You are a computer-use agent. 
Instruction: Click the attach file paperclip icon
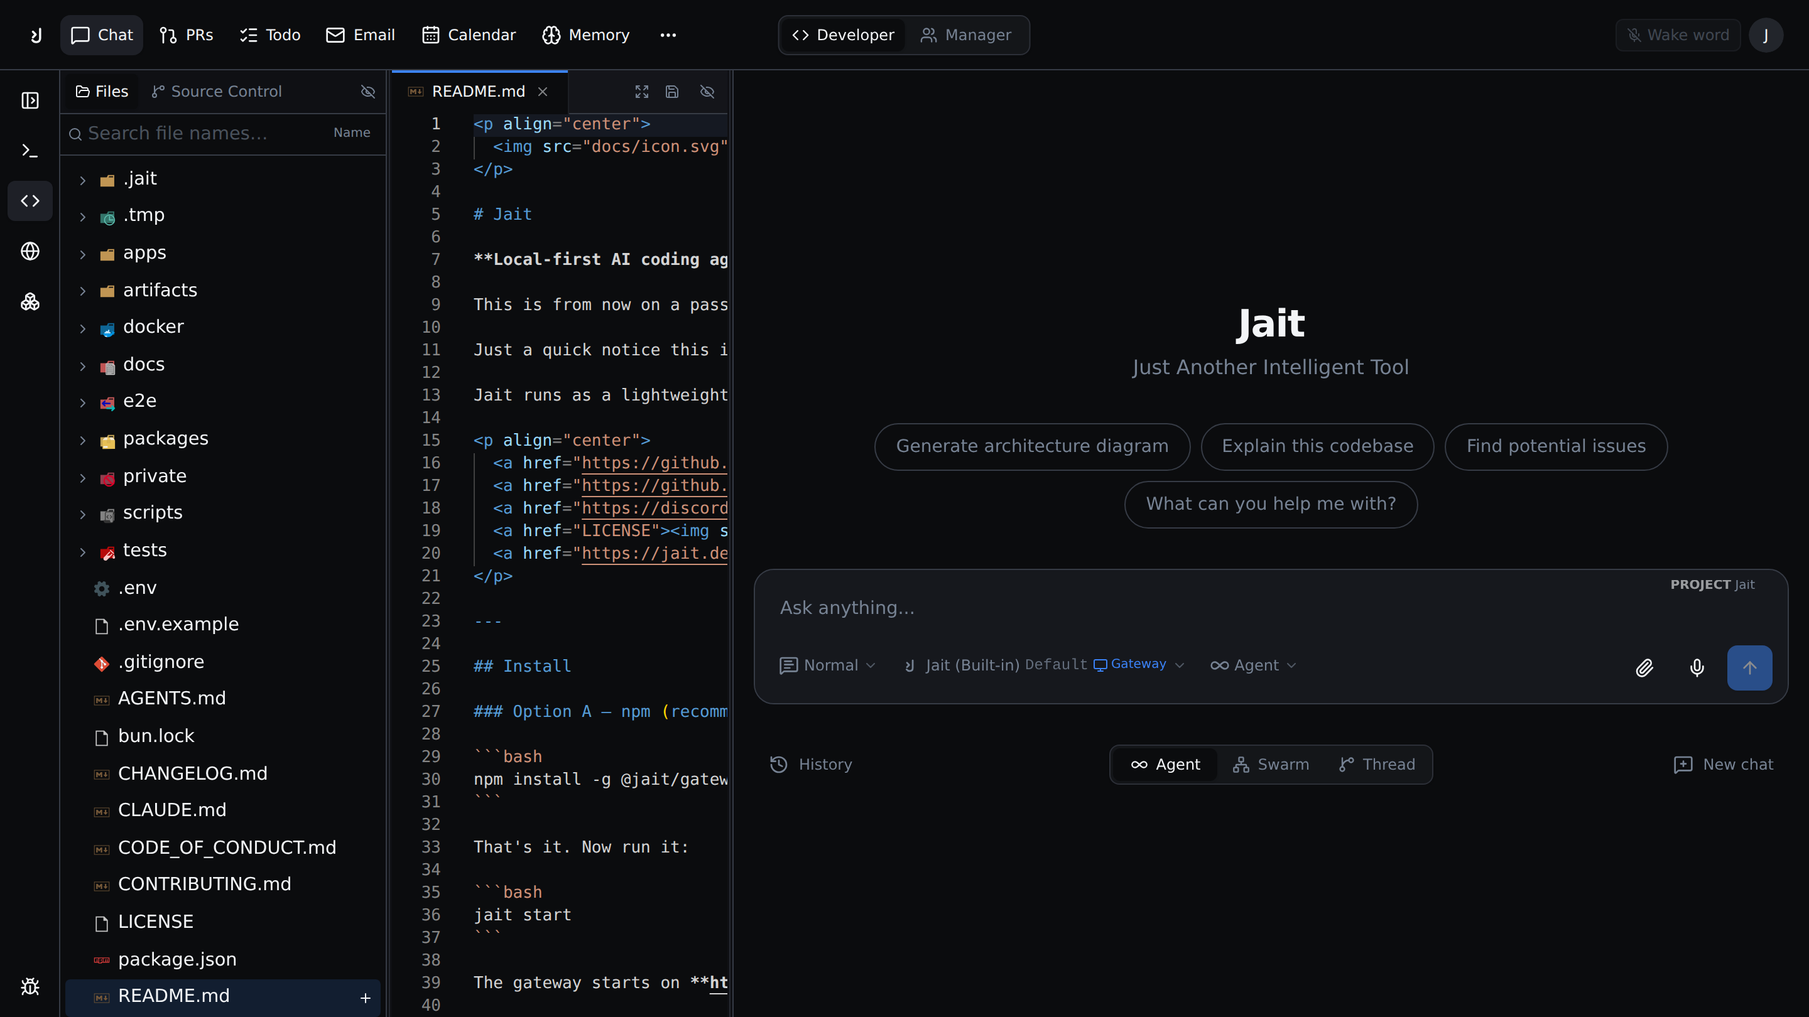(1644, 667)
